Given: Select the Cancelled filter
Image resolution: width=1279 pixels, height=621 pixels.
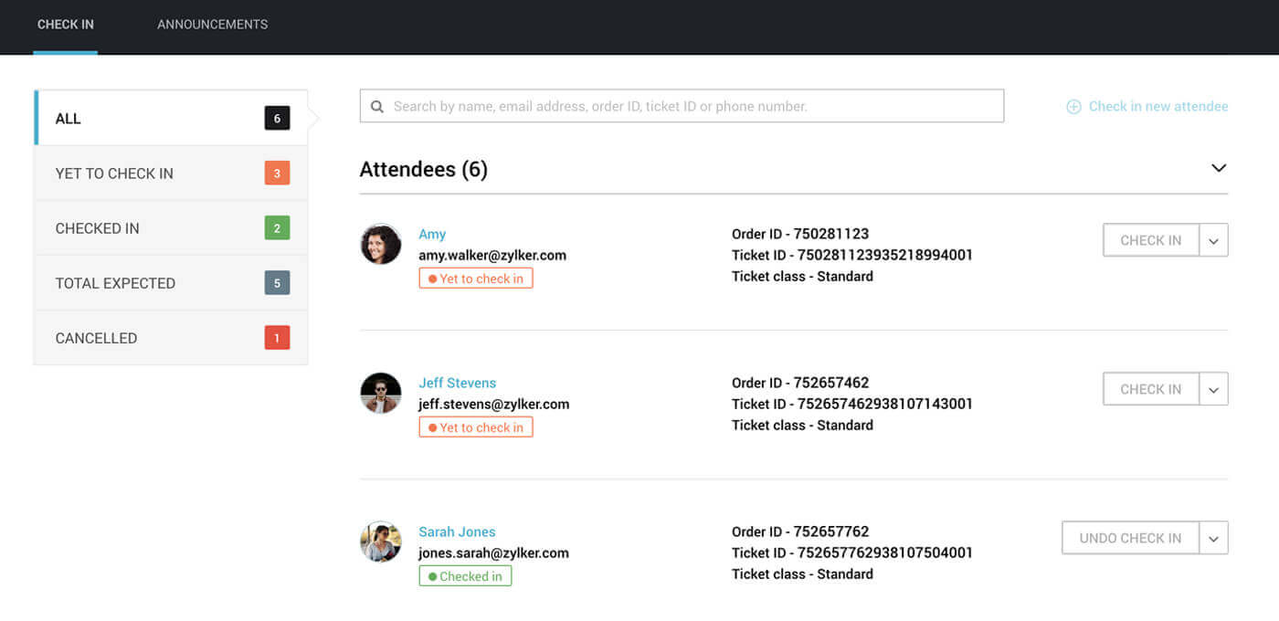Looking at the screenshot, I should click(x=170, y=338).
